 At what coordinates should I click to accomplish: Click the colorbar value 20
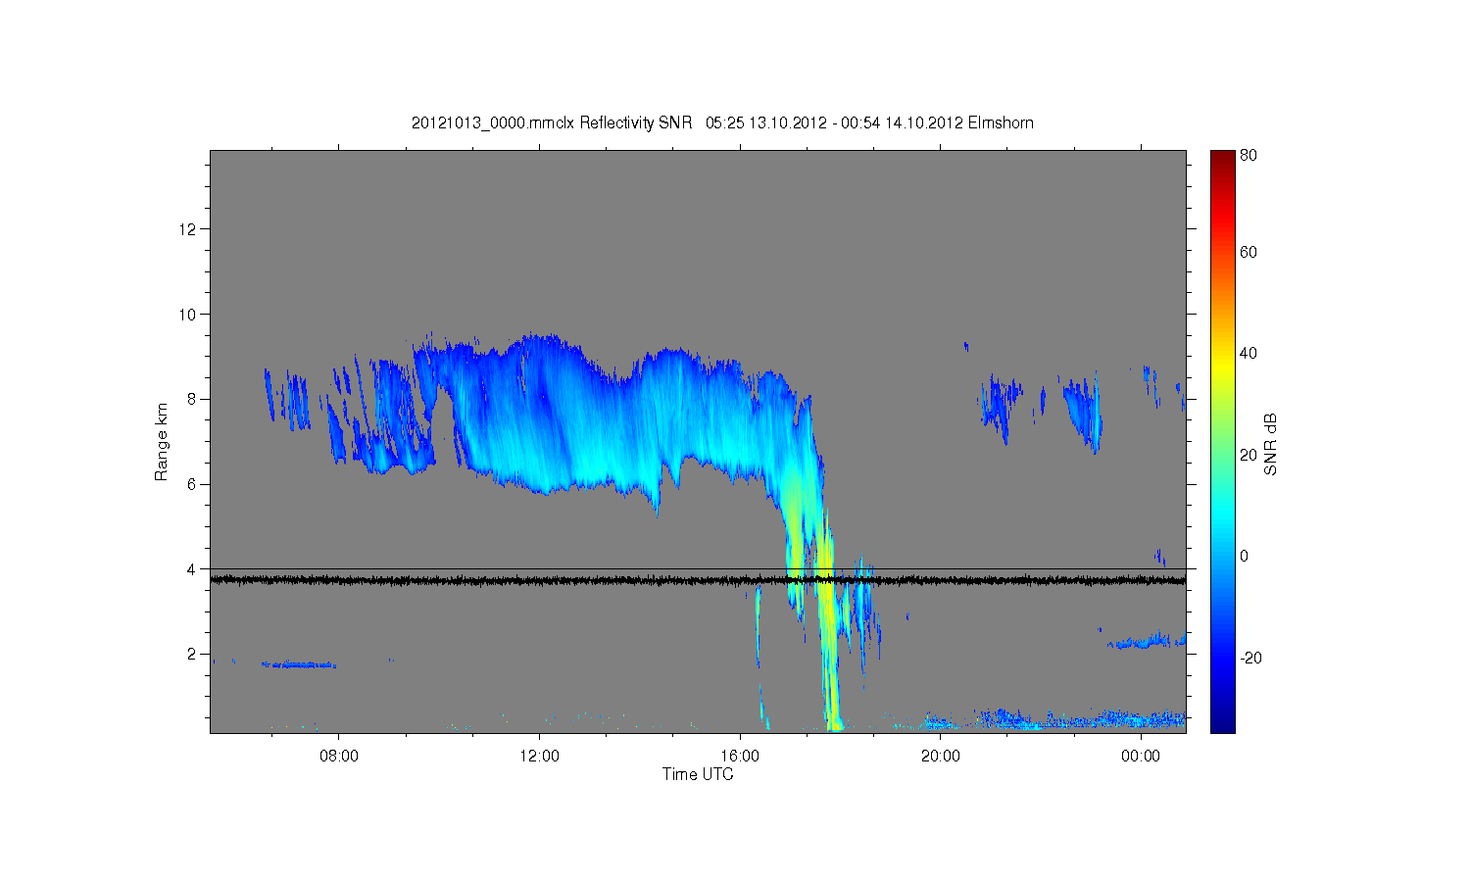pyautogui.click(x=1249, y=455)
